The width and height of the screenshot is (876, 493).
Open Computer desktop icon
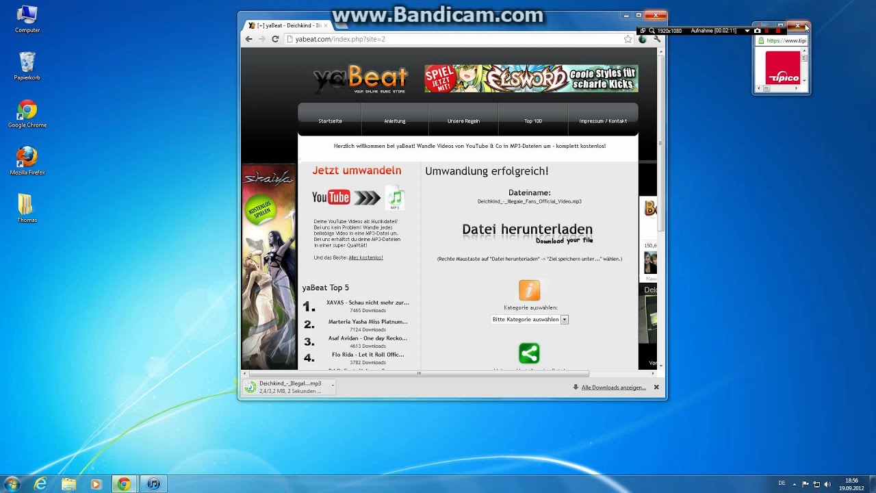pos(27,19)
